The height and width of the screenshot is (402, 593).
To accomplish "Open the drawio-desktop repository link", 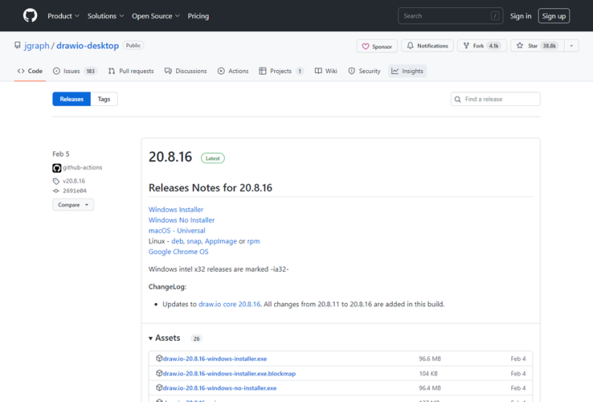I will coord(87,46).
